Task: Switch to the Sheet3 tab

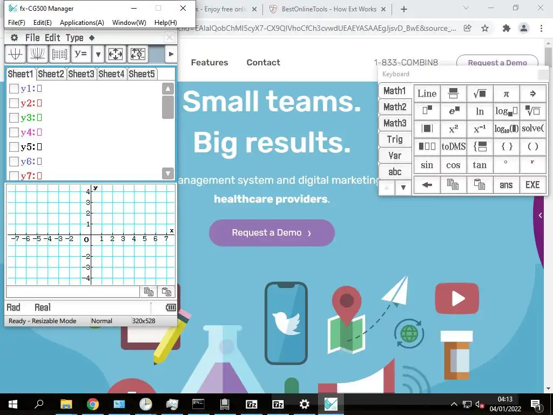Action: (x=81, y=73)
